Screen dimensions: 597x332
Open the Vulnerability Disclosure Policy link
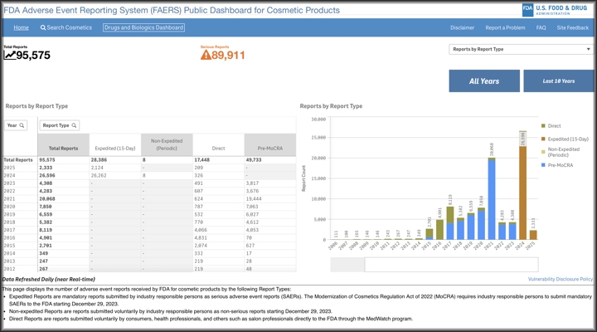(560, 280)
